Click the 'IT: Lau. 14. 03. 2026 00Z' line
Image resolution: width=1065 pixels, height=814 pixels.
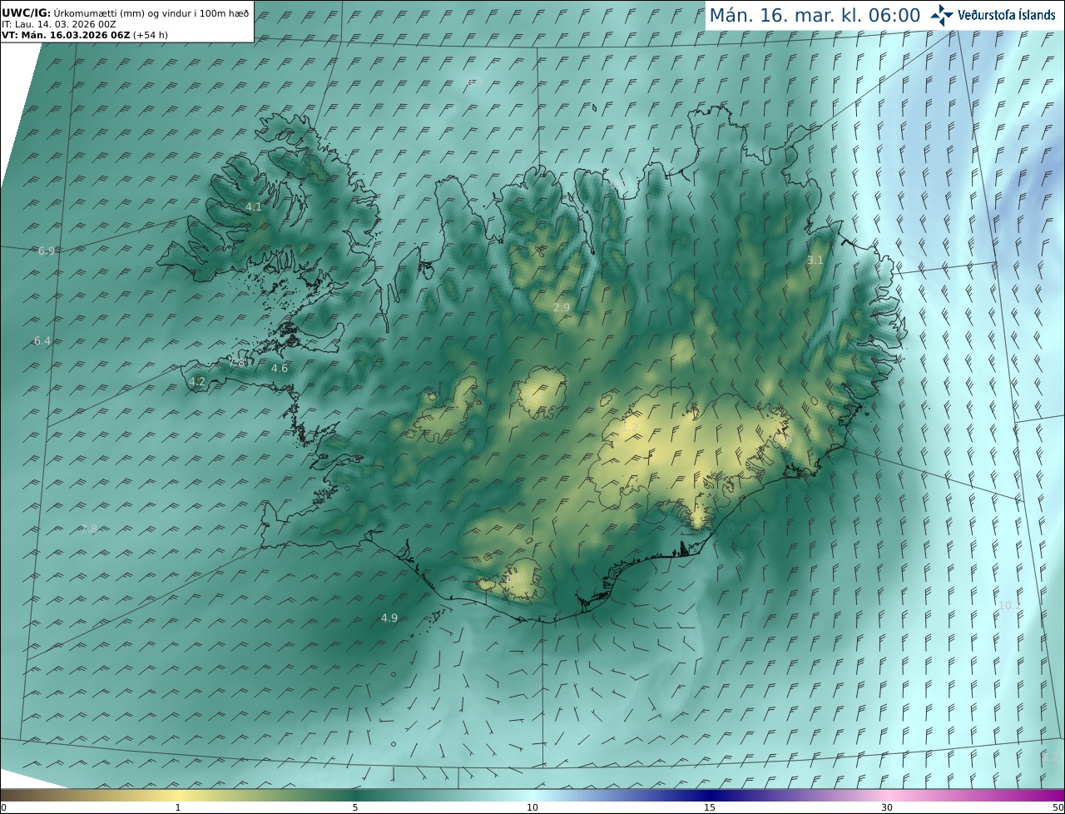click(58, 24)
